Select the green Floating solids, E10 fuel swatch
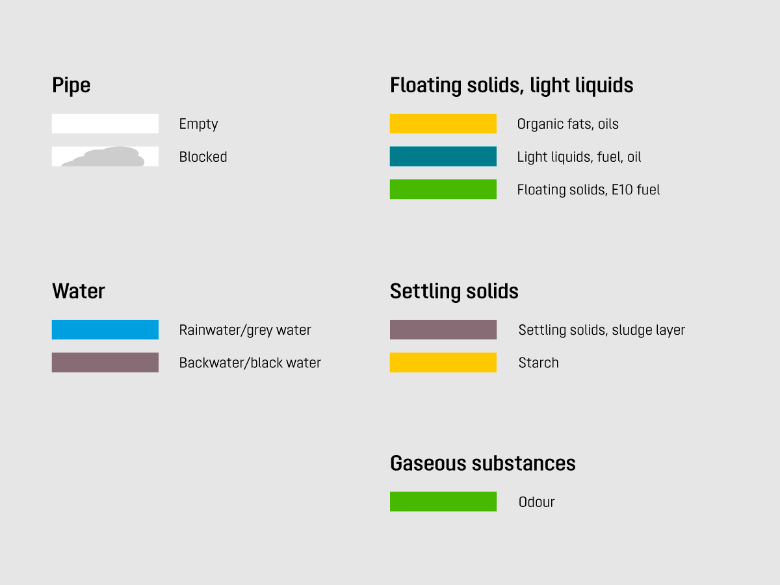The height and width of the screenshot is (585, 780). tap(443, 189)
